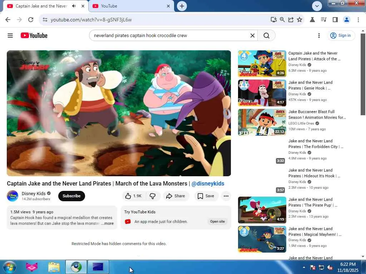
Task: Open the @disneykids link in title
Action: 208,184
